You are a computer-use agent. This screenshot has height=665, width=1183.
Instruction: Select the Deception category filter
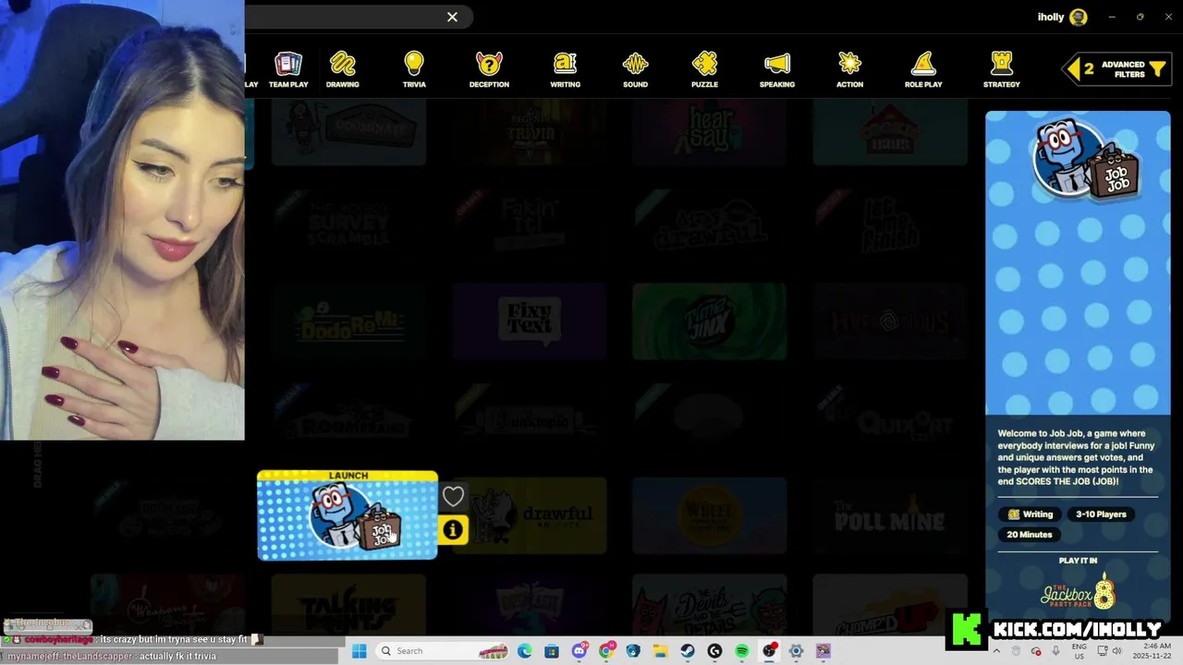click(x=489, y=69)
